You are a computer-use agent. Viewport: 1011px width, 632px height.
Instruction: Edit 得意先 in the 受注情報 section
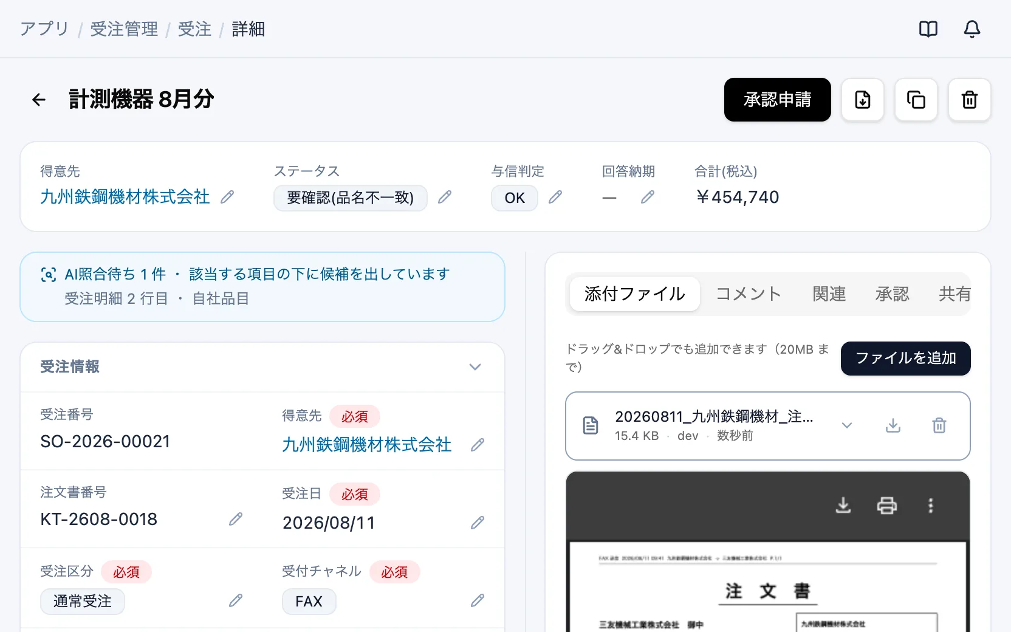(478, 445)
